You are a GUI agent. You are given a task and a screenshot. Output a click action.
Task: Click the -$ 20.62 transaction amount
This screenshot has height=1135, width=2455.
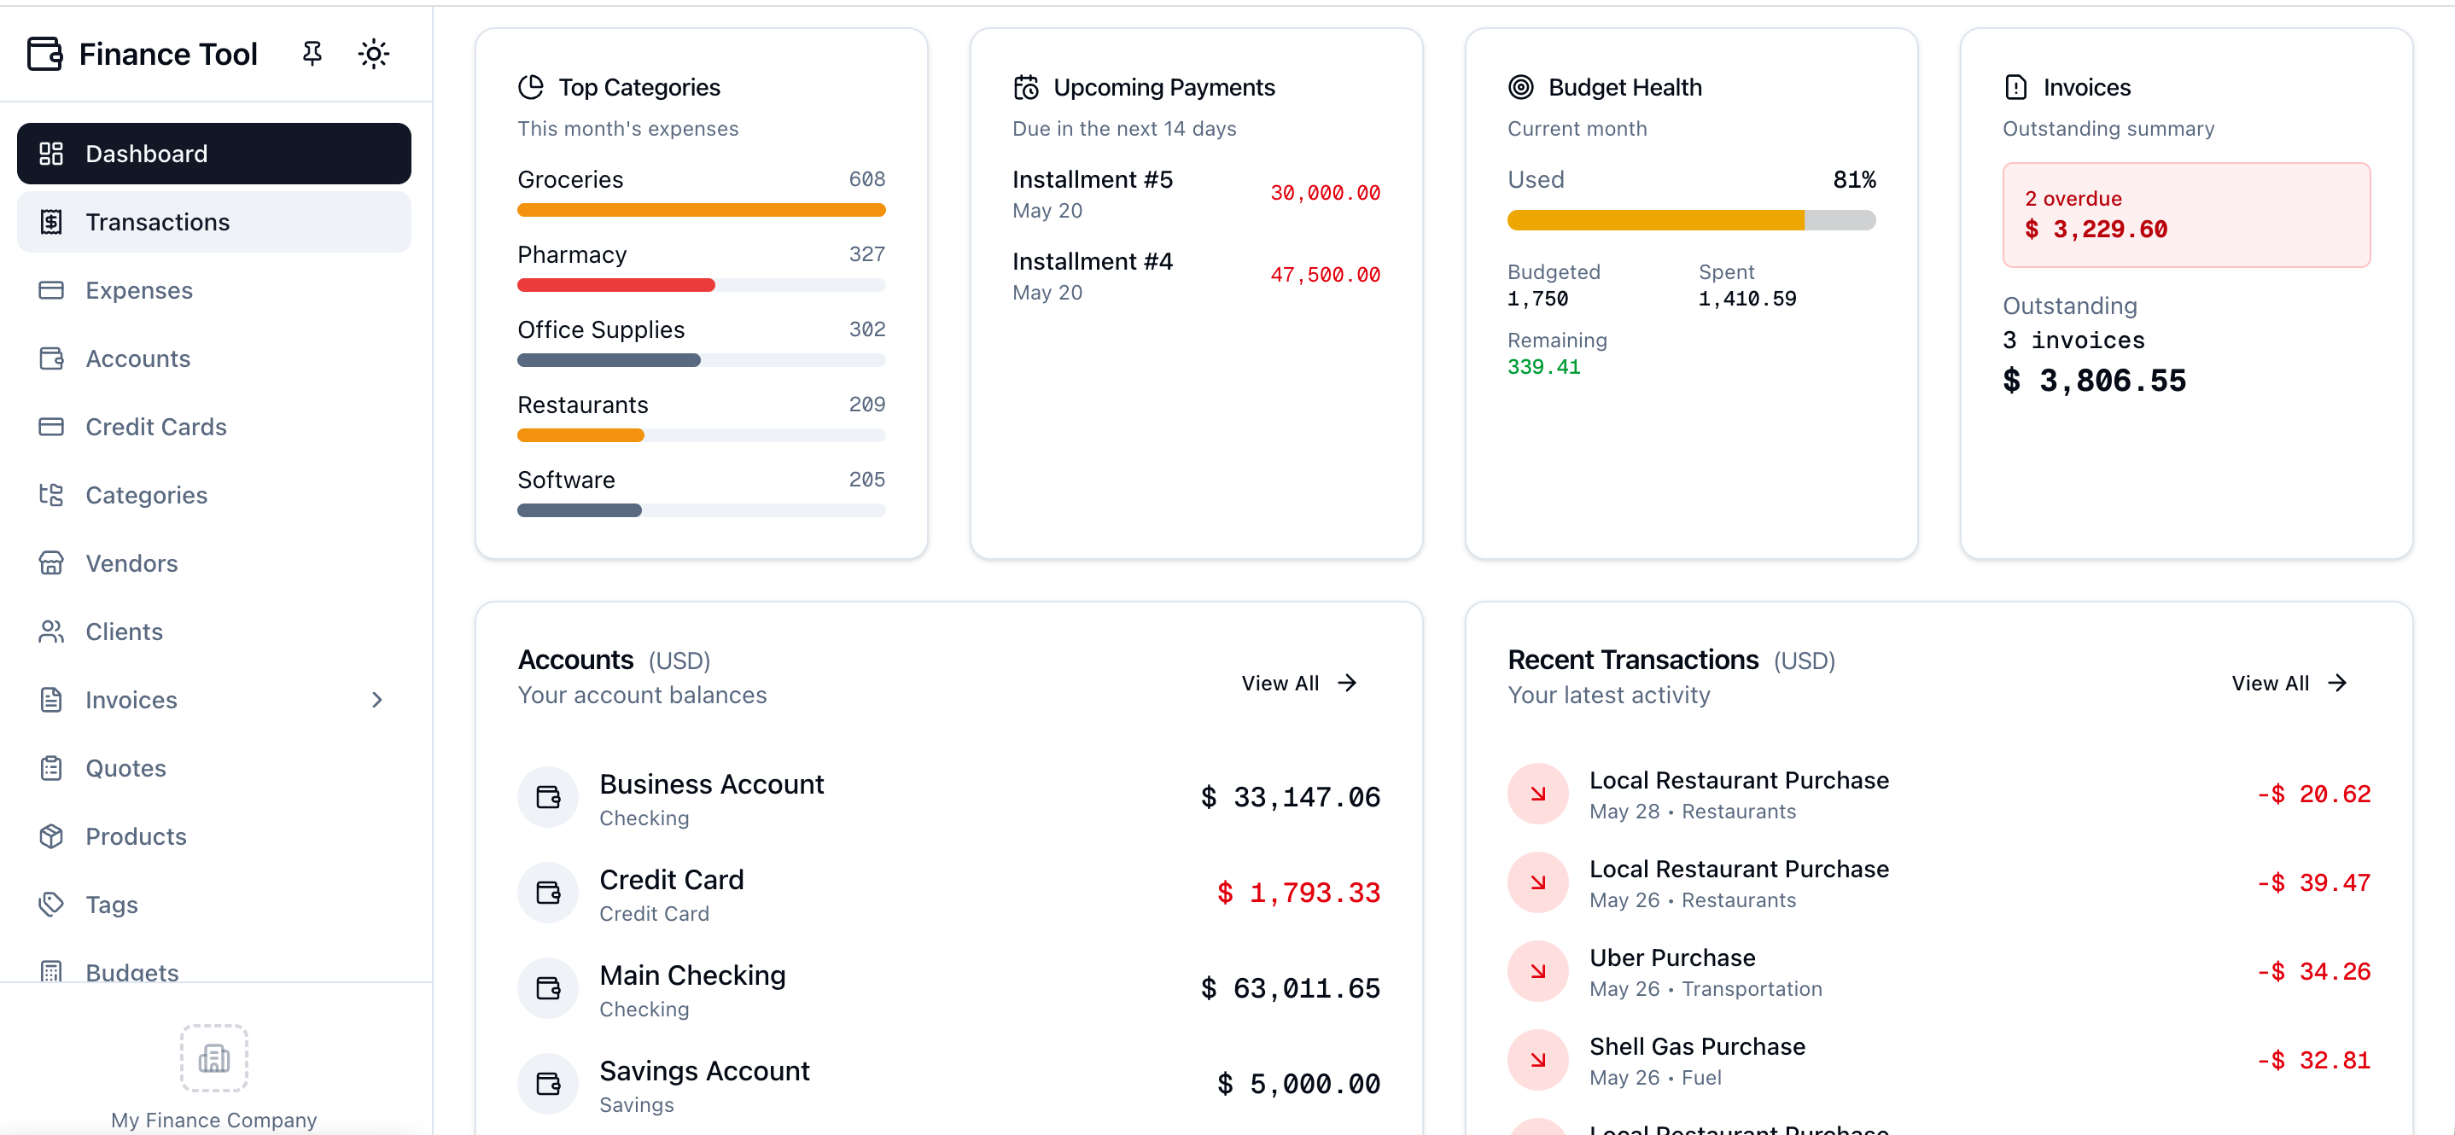[x=2313, y=794]
